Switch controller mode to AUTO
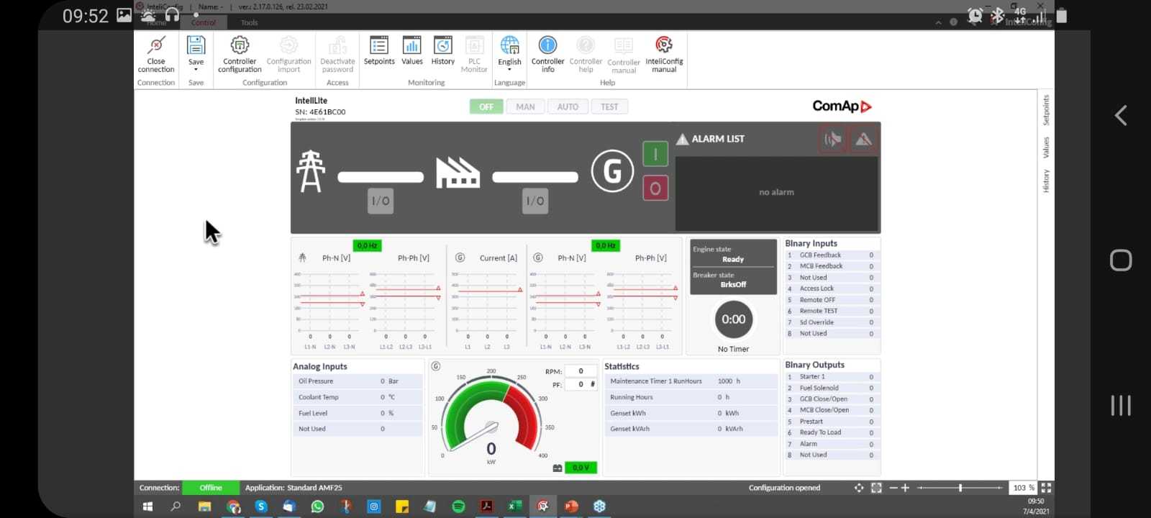1151x518 pixels. click(x=568, y=107)
